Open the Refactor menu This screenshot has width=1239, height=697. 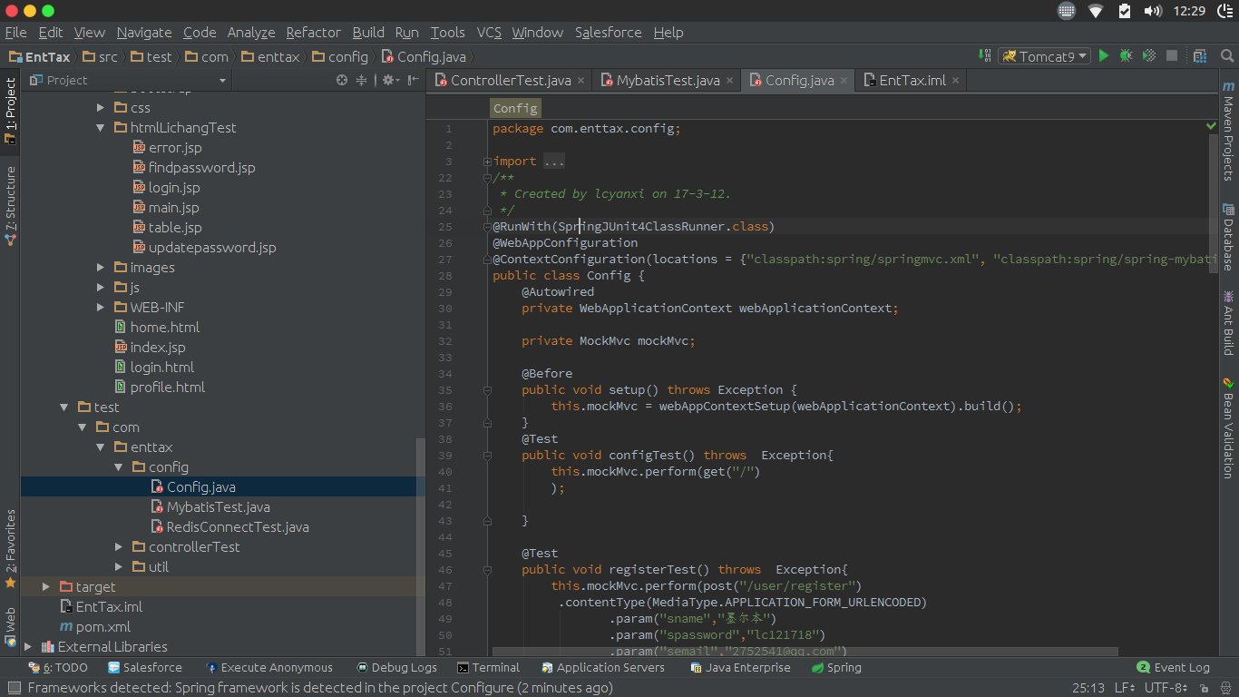point(313,33)
